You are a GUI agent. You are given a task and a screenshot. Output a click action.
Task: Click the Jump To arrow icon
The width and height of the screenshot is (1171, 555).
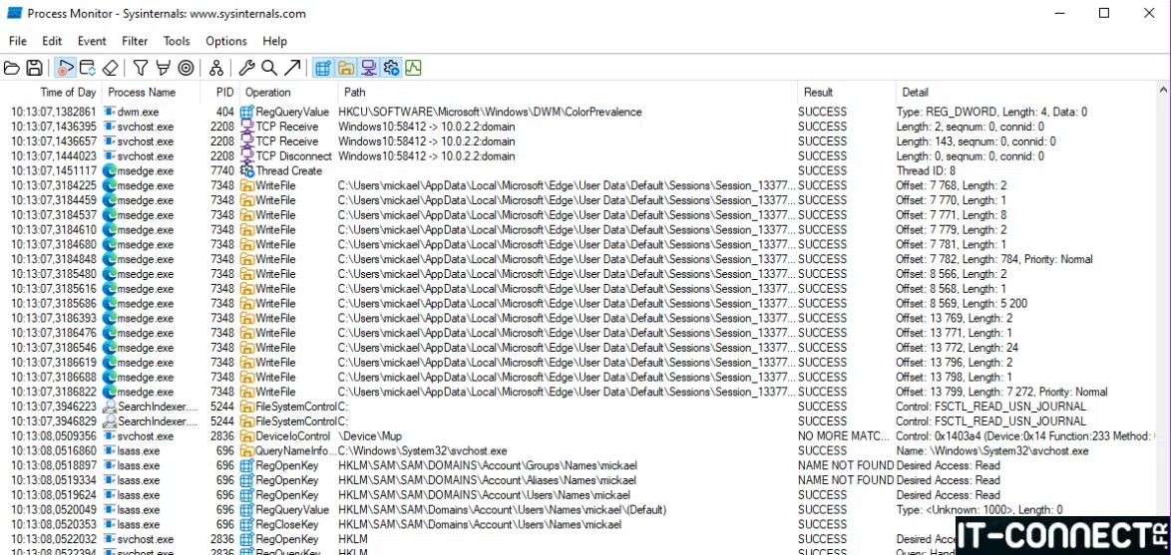[x=293, y=68]
